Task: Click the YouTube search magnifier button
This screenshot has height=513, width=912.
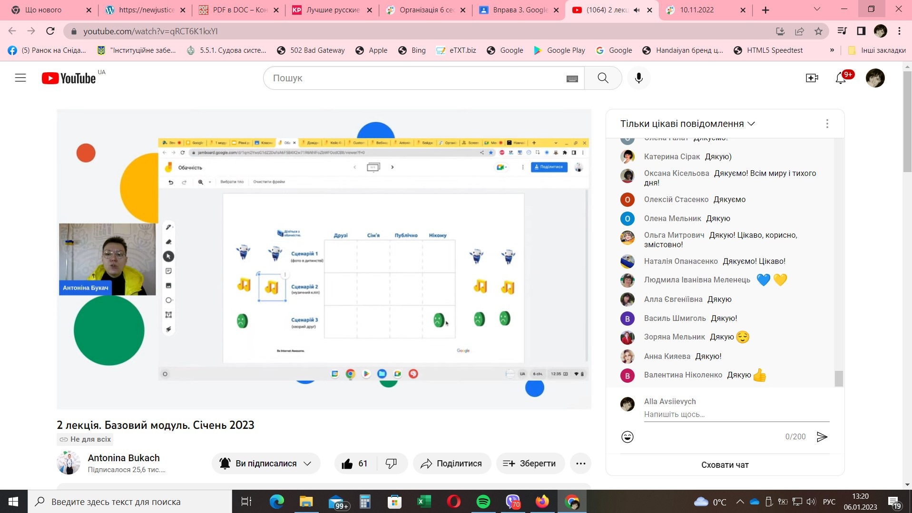Action: [603, 78]
